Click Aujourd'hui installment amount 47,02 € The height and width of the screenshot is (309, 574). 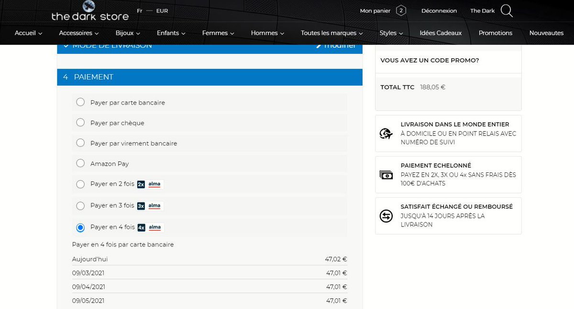point(336,259)
